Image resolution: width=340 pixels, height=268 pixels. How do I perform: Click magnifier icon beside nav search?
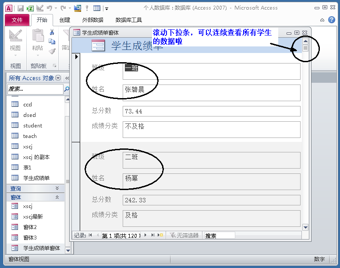tap(67, 89)
